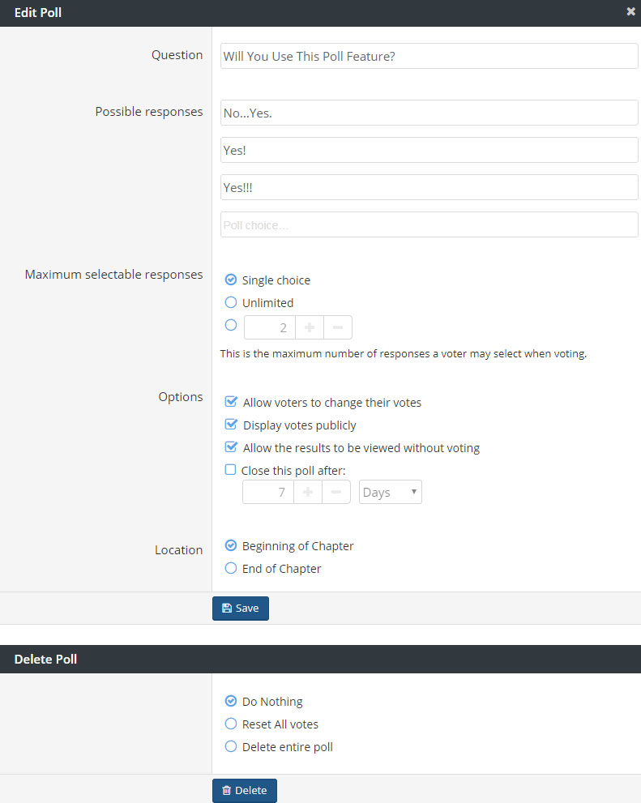Select Unlimited responses option

(x=231, y=302)
